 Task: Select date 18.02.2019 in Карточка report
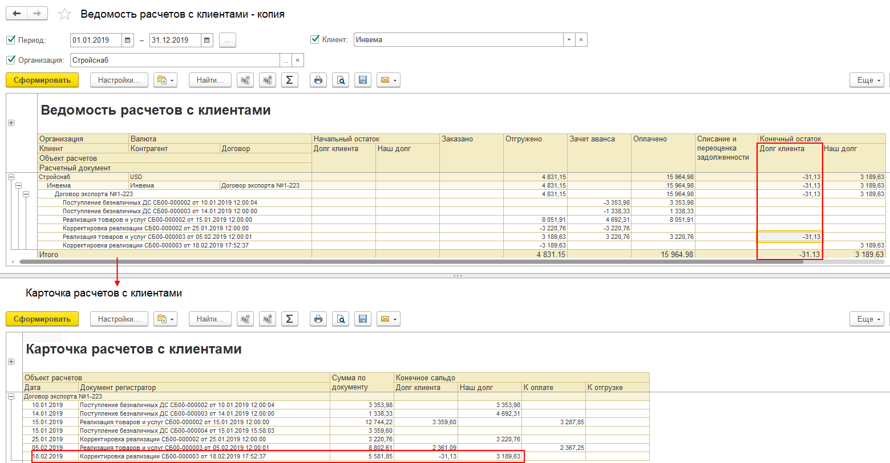pyautogui.click(x=47, y=456)
